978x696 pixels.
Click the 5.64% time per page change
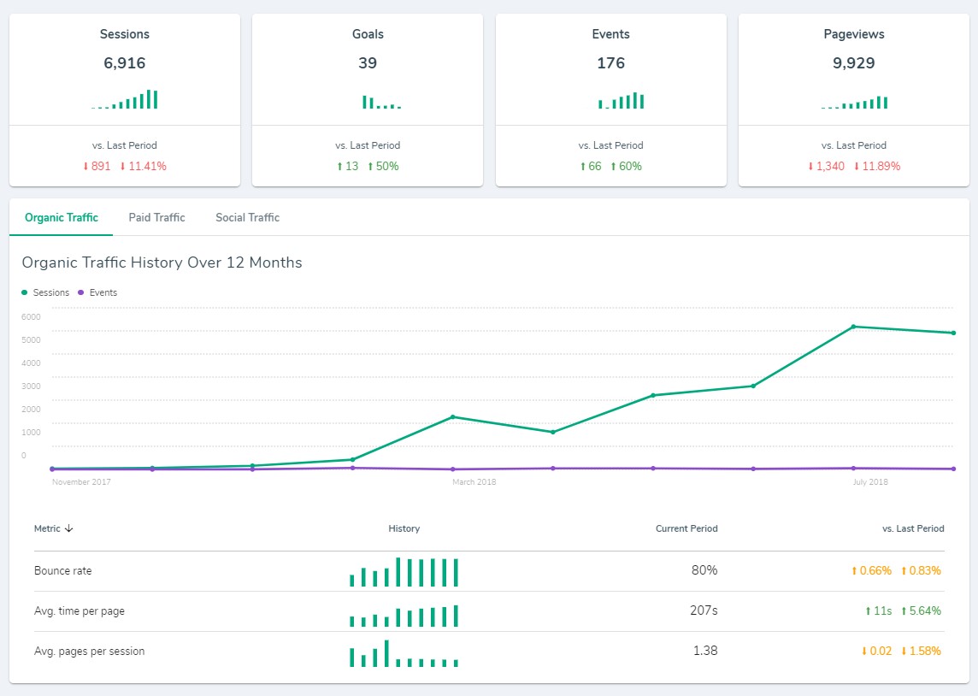click(921, 610)
